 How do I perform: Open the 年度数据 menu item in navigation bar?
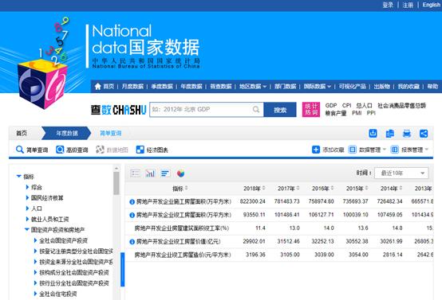click(x=191, y=86)
